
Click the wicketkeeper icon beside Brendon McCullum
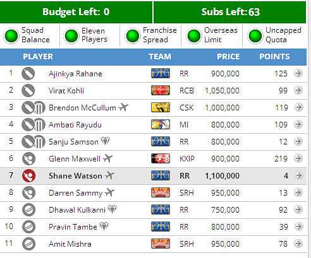click(x=39, y=108)
